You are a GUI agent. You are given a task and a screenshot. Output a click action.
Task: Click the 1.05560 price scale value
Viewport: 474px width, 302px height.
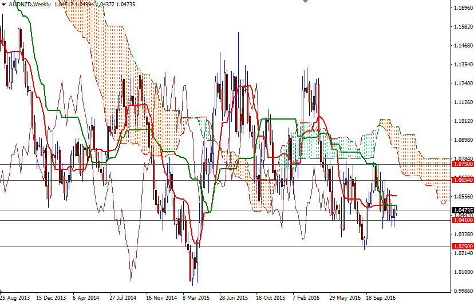click(463, 197)
